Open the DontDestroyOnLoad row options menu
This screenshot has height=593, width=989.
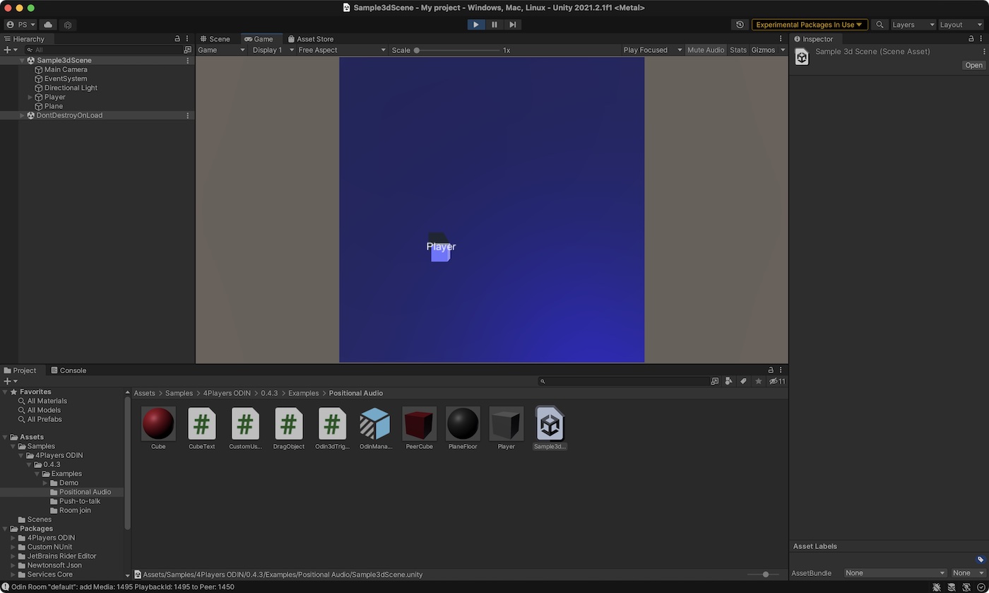[x=187, y=115]
